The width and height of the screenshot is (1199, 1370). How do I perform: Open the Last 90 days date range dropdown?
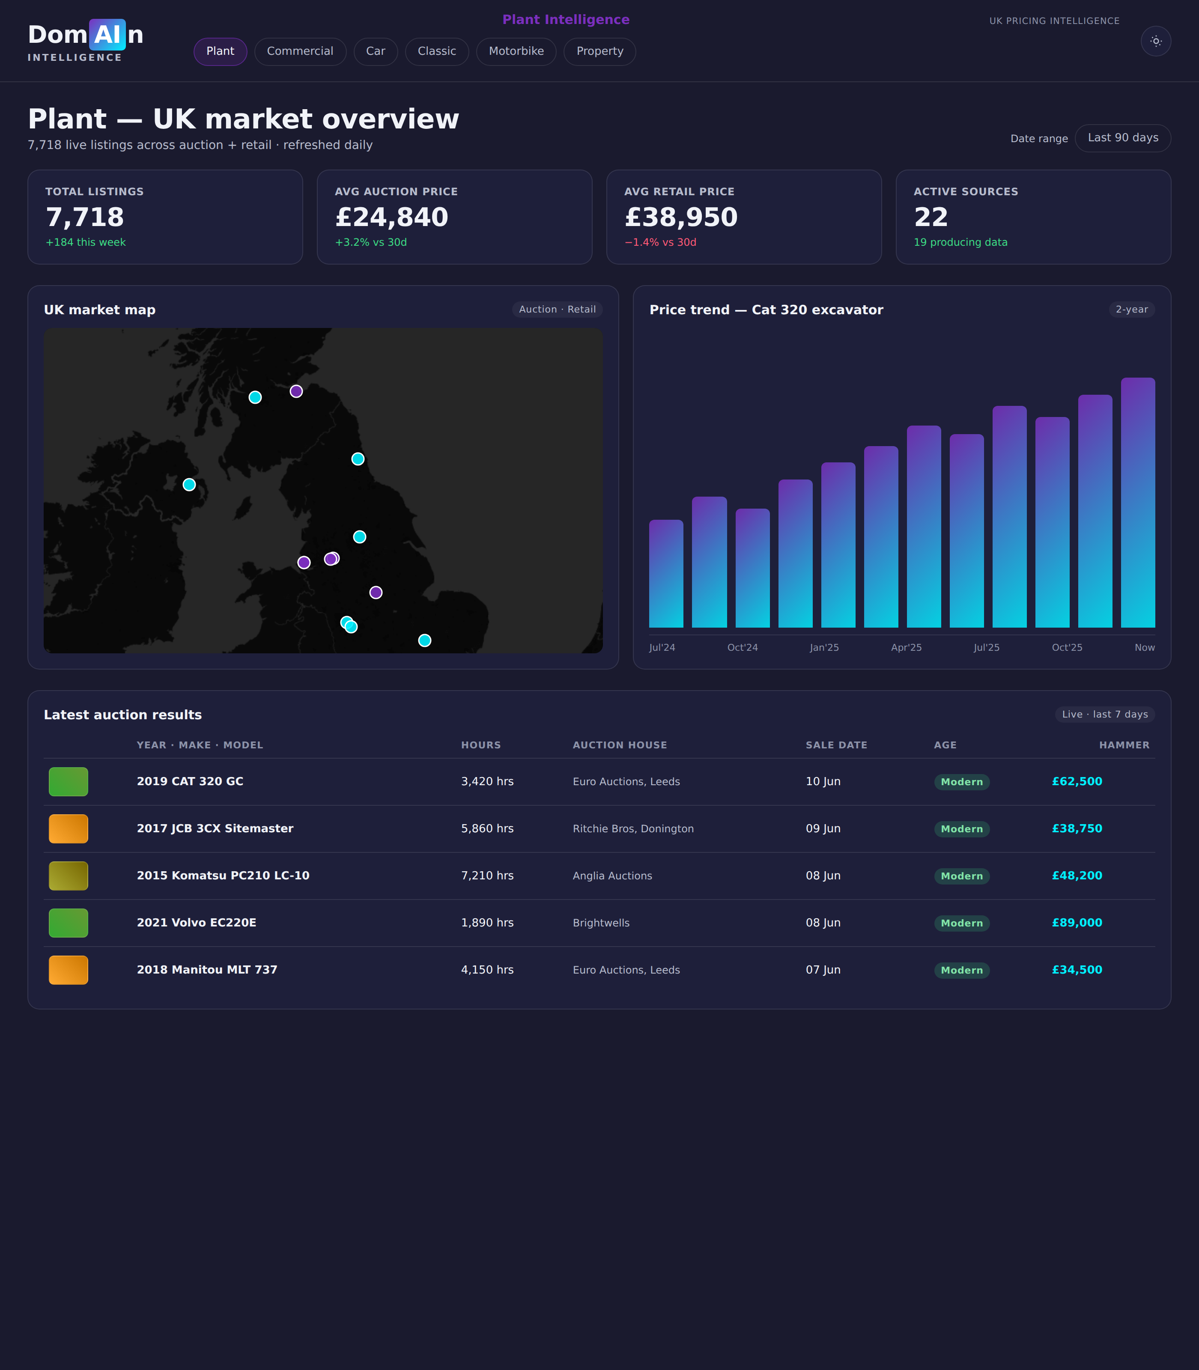[1123, 138]
